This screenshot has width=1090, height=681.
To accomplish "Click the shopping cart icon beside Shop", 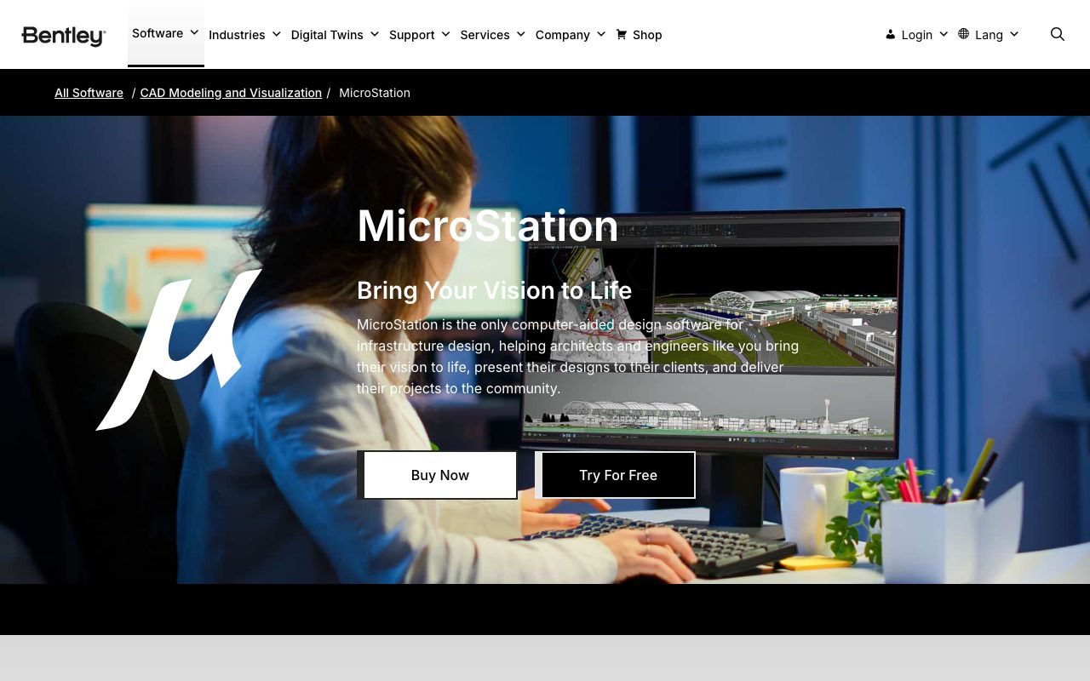I will point(622,35).
